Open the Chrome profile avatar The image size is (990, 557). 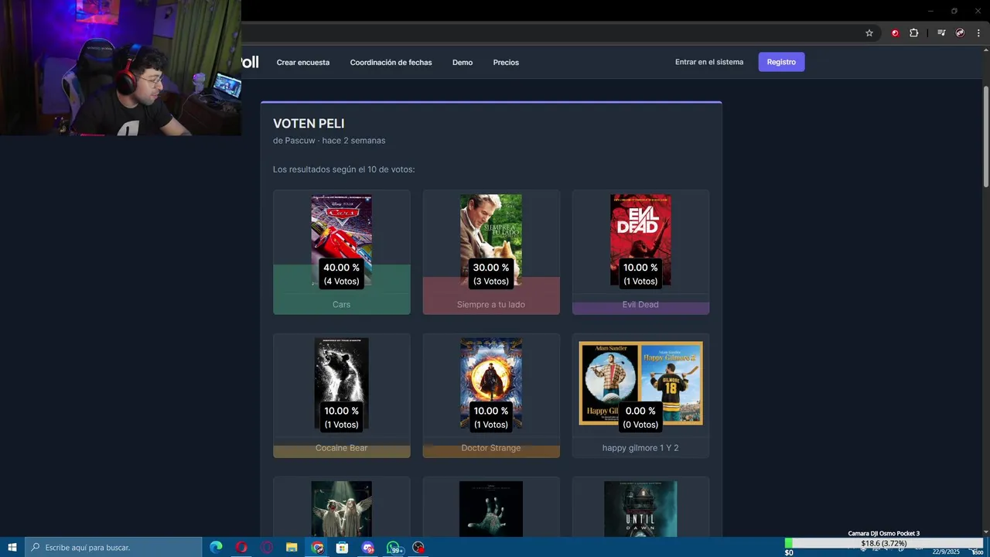click(960, 33)
